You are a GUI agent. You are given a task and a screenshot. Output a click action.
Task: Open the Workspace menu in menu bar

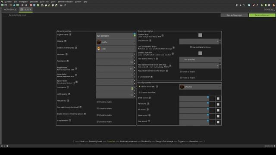(x=23, y=2)
